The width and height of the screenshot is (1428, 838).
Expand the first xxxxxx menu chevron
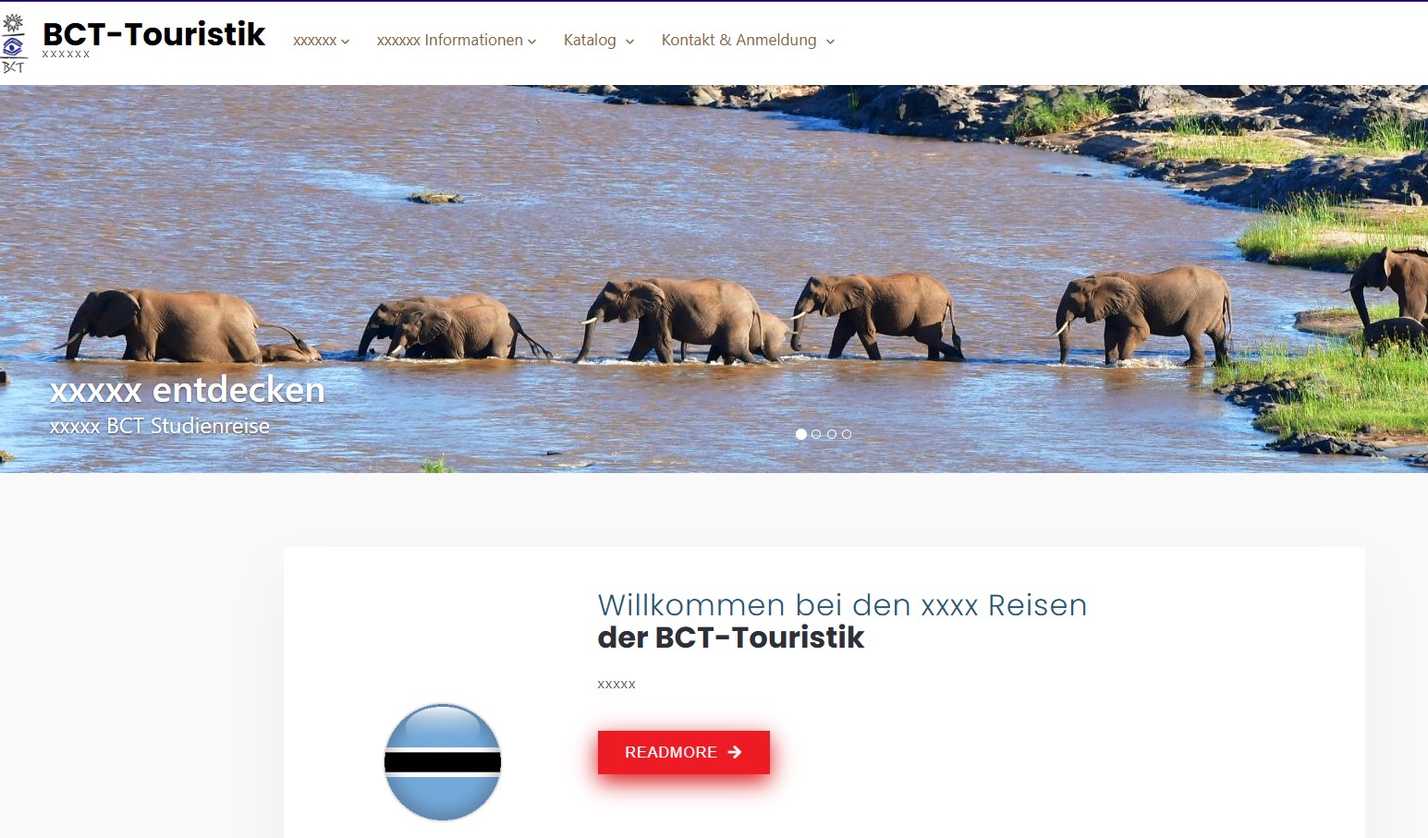345,42
